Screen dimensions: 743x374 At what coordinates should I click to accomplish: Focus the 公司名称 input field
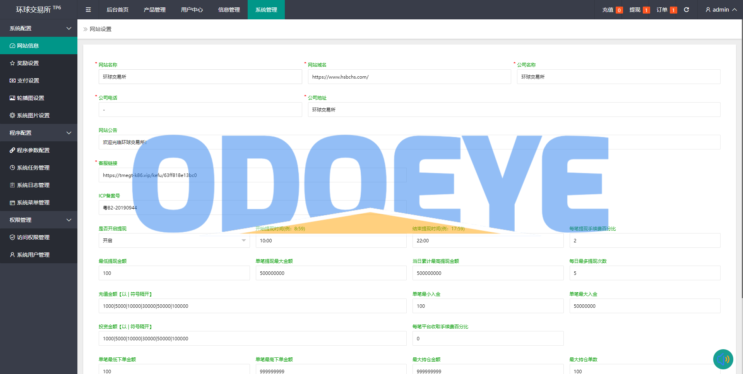point(619,77)
